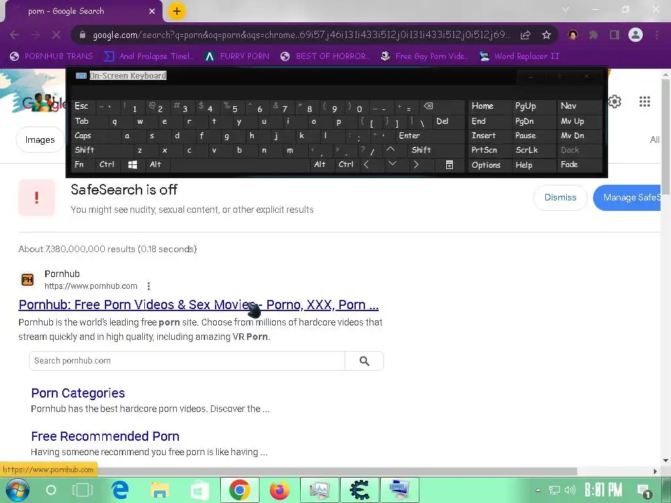Open the Chrome three-dot menu
The image size is (671, 503).
(657, 35)
